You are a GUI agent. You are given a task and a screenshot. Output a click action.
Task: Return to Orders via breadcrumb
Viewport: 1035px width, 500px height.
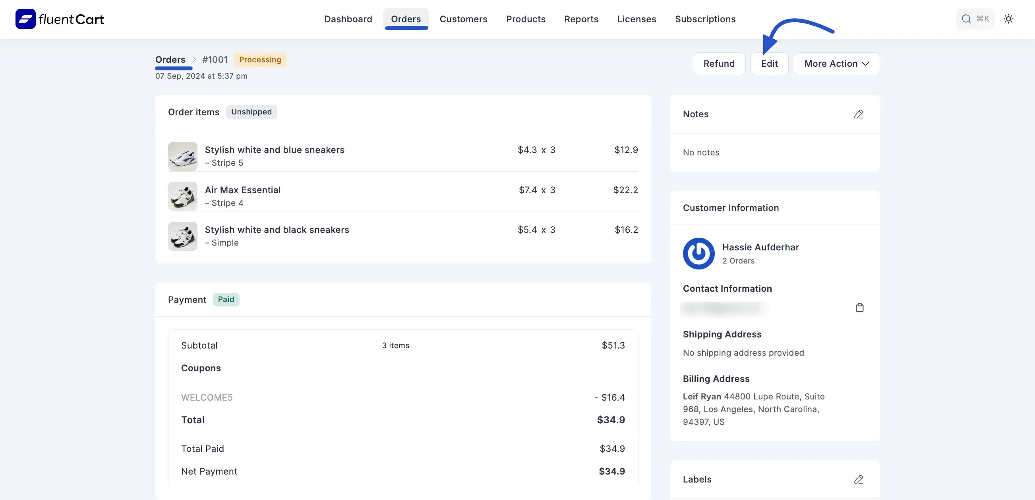point(171,60)
